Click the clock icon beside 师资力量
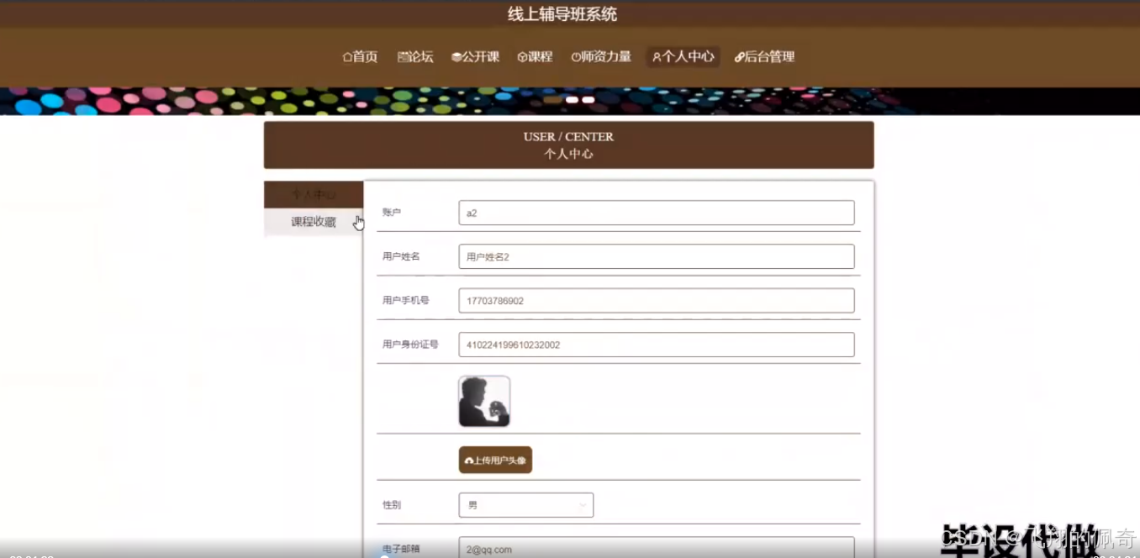 click(576, 57)
